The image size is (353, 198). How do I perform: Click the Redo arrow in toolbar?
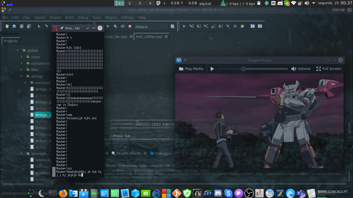pyautogui.click(x=46, y=26)
